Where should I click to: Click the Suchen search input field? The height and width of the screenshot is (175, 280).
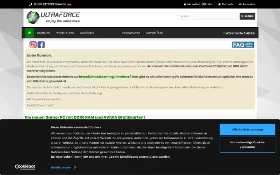click(x=209, y=16)
